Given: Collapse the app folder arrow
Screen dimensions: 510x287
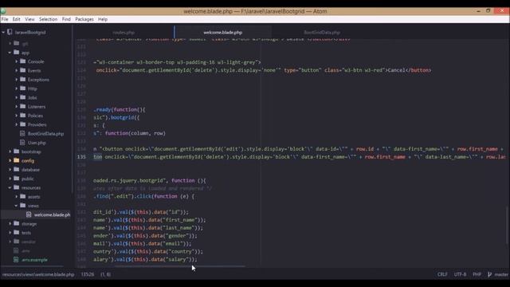Looking at the screenshot, I should tap(10, 53).
